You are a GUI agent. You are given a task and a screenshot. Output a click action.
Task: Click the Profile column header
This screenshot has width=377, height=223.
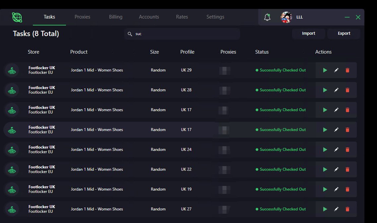coord(187,52)
